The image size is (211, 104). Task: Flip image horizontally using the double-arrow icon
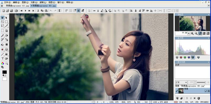[x=94, y=11]
